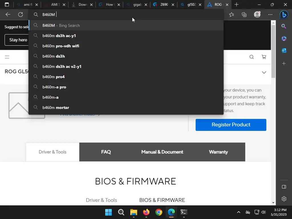The height and width of the screenshot is (219, 292).
Task: Open the FAQ tab
Action: 106,152
